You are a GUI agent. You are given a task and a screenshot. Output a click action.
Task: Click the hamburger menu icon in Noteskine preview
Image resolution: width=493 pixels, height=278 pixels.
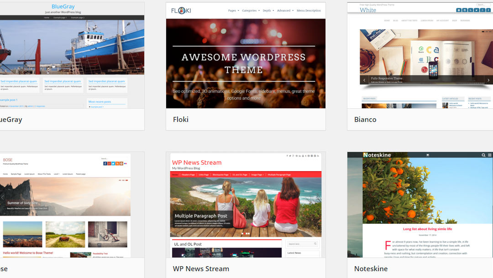(x=489, y=155)
